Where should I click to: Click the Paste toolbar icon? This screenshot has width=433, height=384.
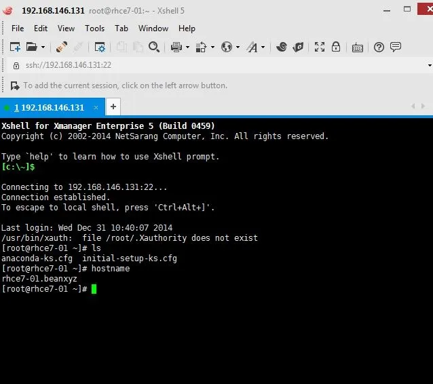(x=138, y=47)
